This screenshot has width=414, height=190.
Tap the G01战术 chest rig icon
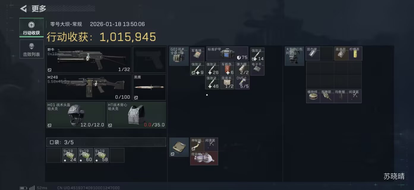[x=179, y=56]
